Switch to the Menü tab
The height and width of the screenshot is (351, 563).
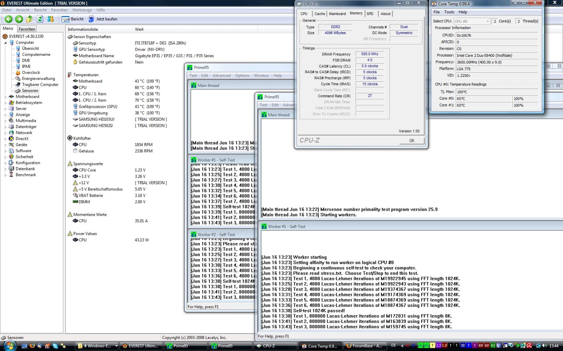point(8,29)
